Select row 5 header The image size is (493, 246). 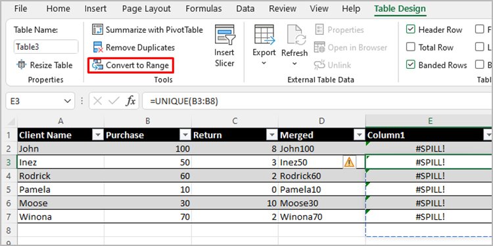pos(9,190)
